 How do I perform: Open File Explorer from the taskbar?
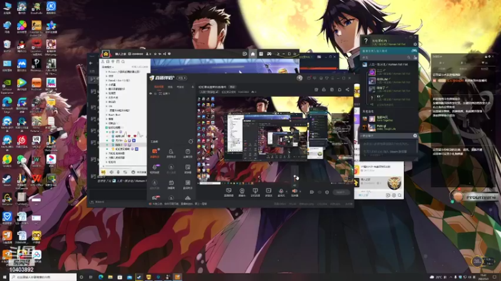110,277
